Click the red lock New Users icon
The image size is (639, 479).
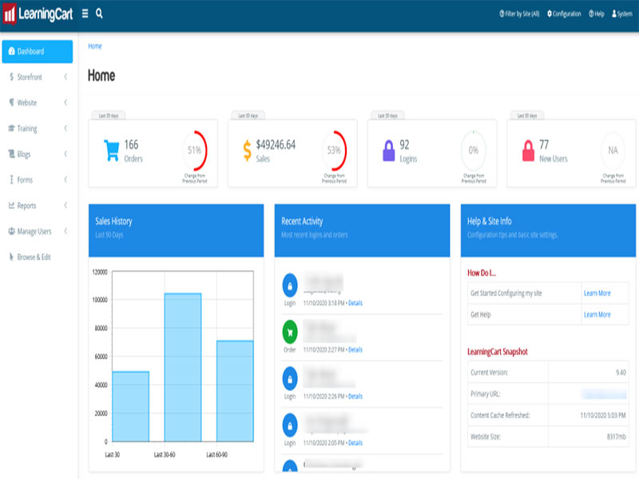[526, 150]
